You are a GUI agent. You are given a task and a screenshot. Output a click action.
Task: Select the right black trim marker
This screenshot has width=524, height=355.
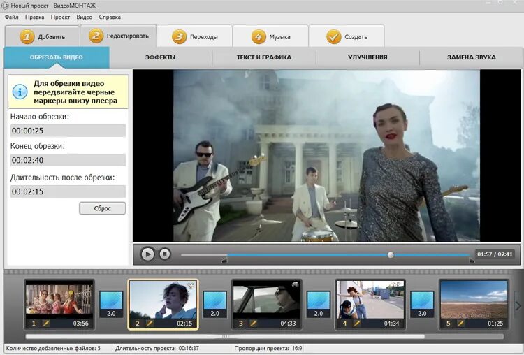[x=472, y=260]
